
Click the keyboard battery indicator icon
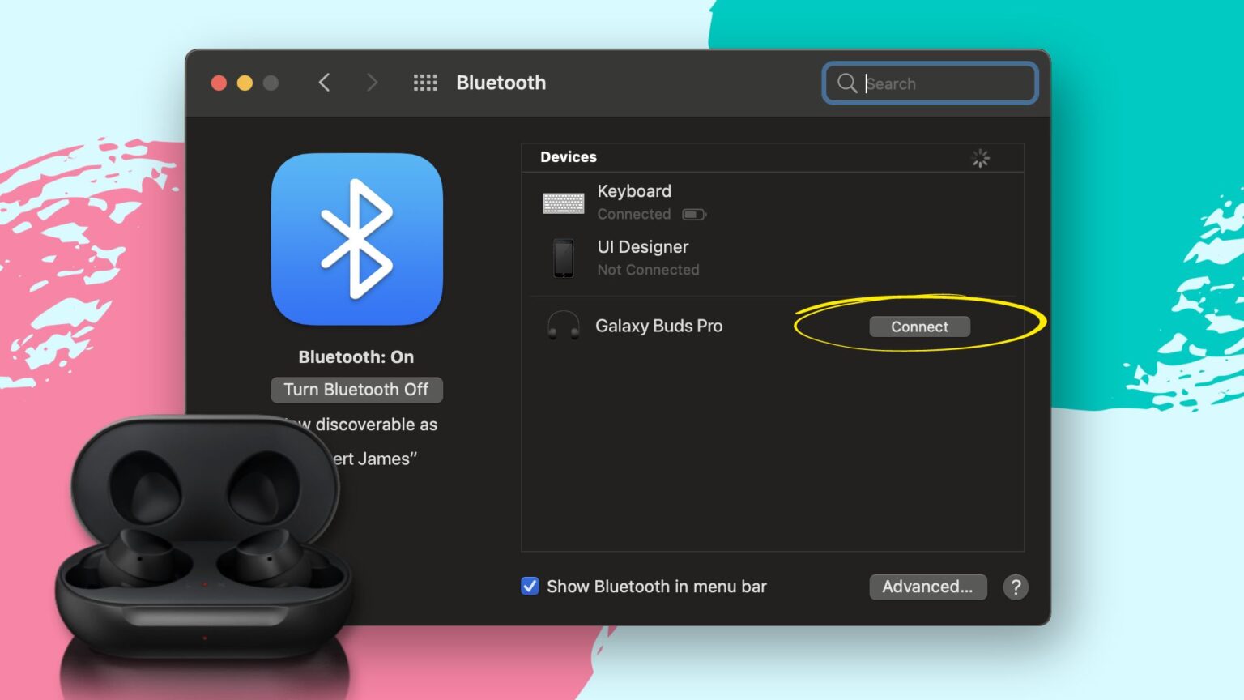pyautogui.click(x=694, y=215)
